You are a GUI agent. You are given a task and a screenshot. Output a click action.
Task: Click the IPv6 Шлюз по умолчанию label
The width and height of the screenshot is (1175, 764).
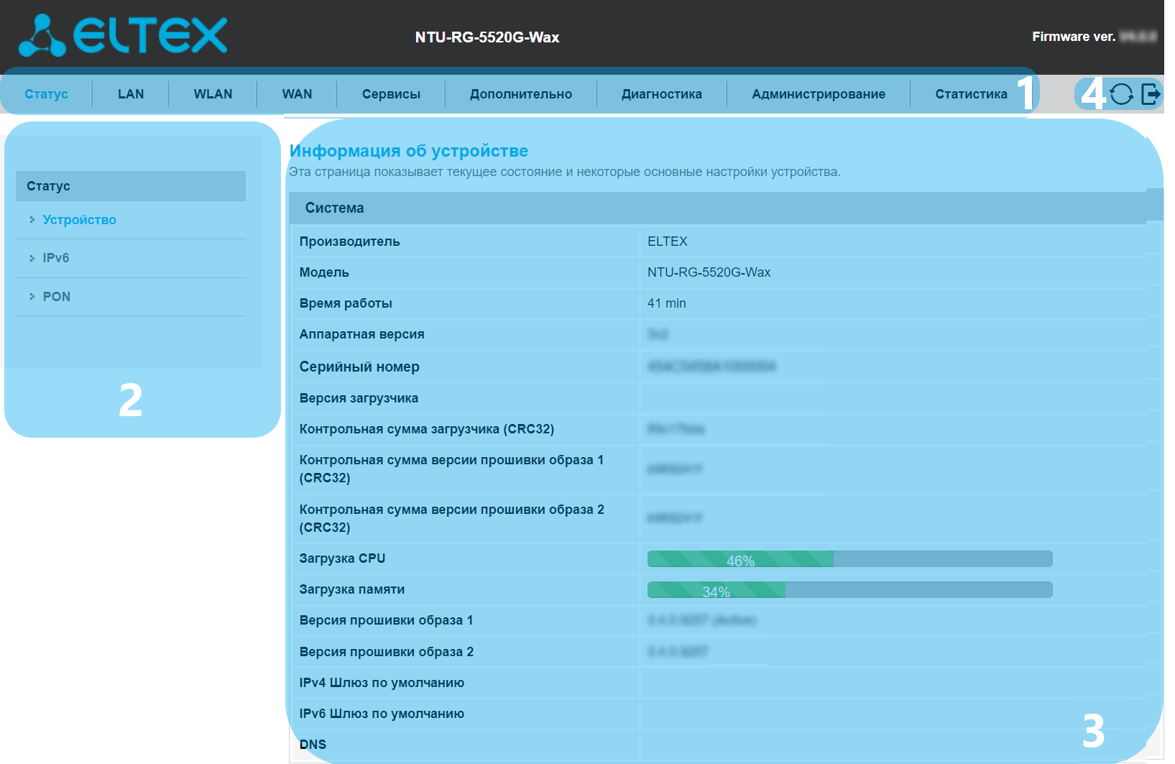coord(382,714)
